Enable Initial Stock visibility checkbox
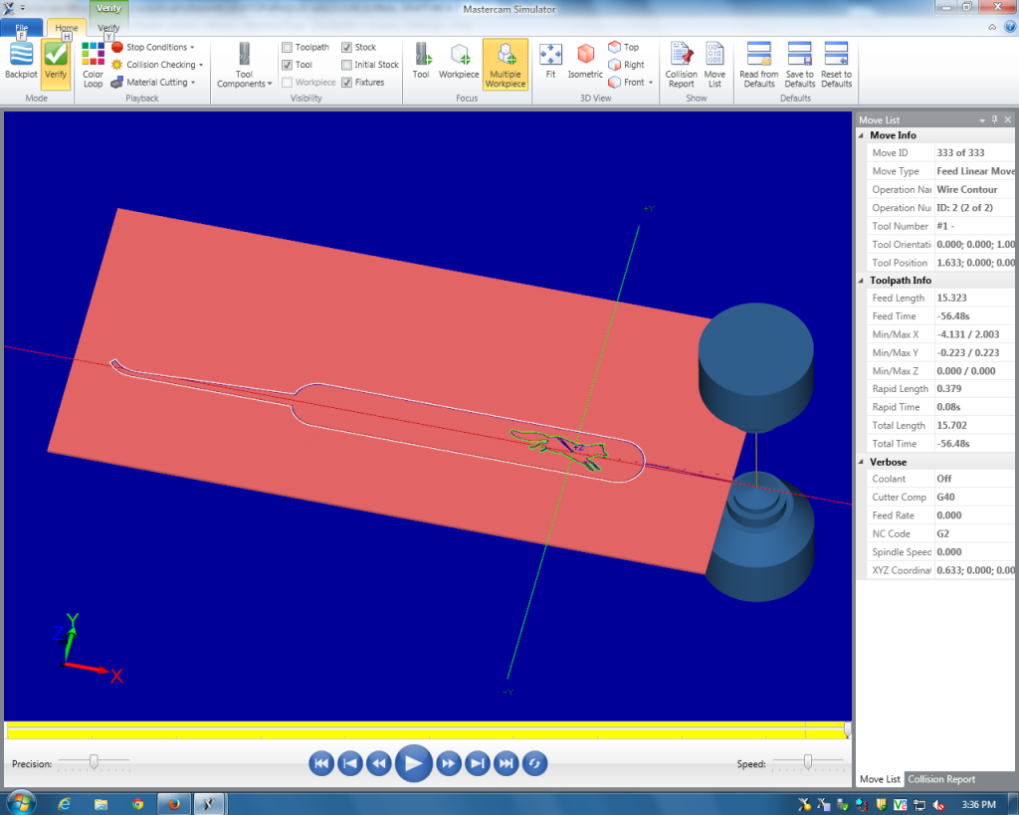 point(347,65)
